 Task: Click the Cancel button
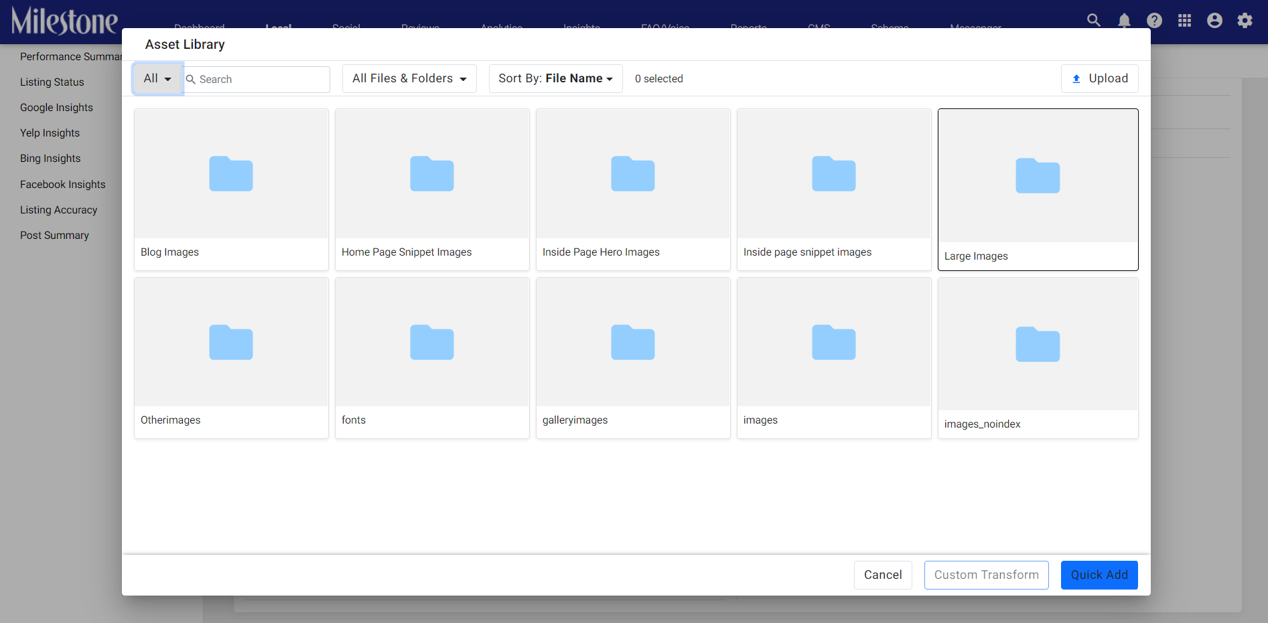tap(883, 575)
